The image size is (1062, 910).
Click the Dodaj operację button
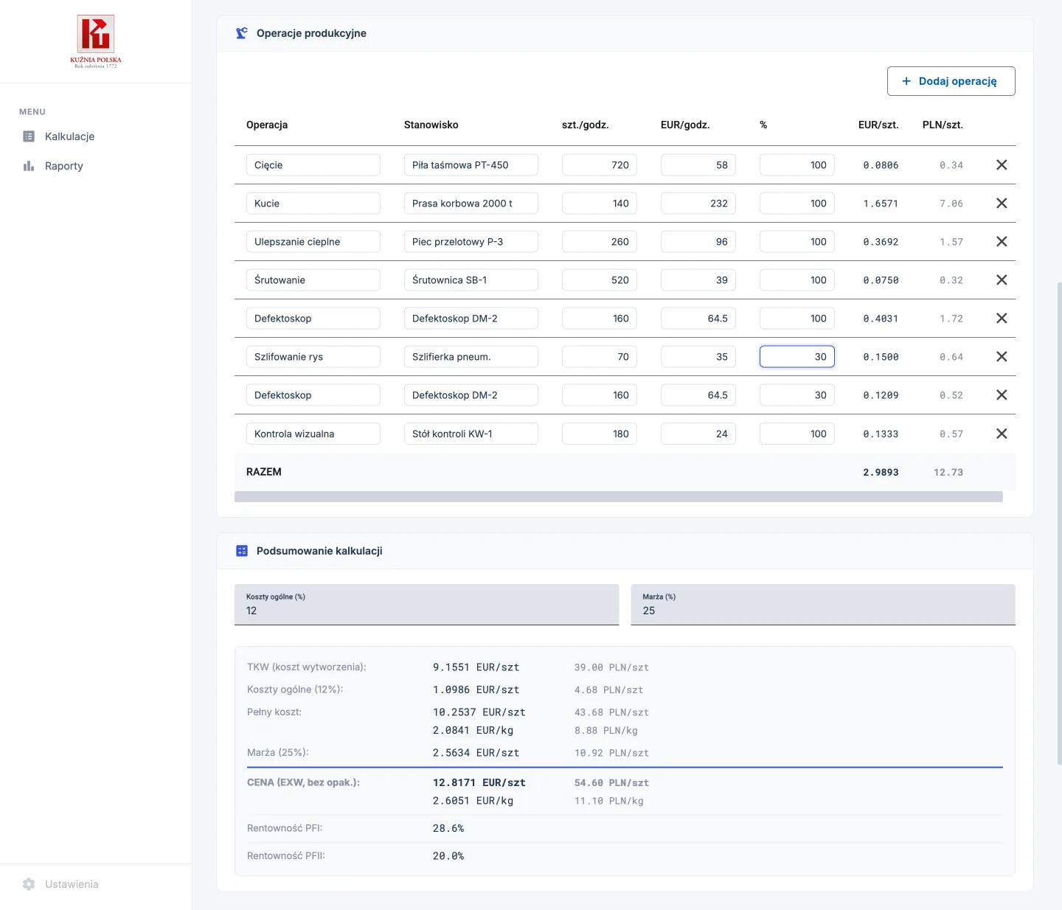click(951, 81)
